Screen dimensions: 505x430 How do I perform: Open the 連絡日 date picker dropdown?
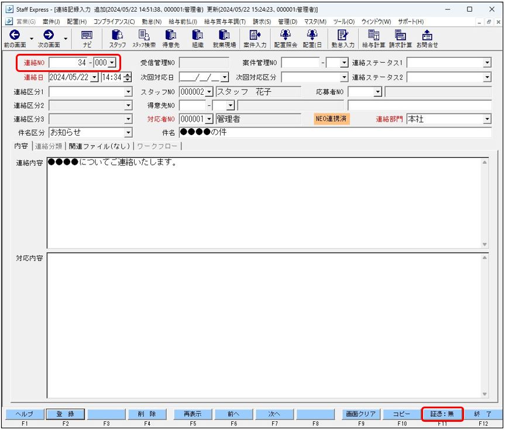[94, 77]
